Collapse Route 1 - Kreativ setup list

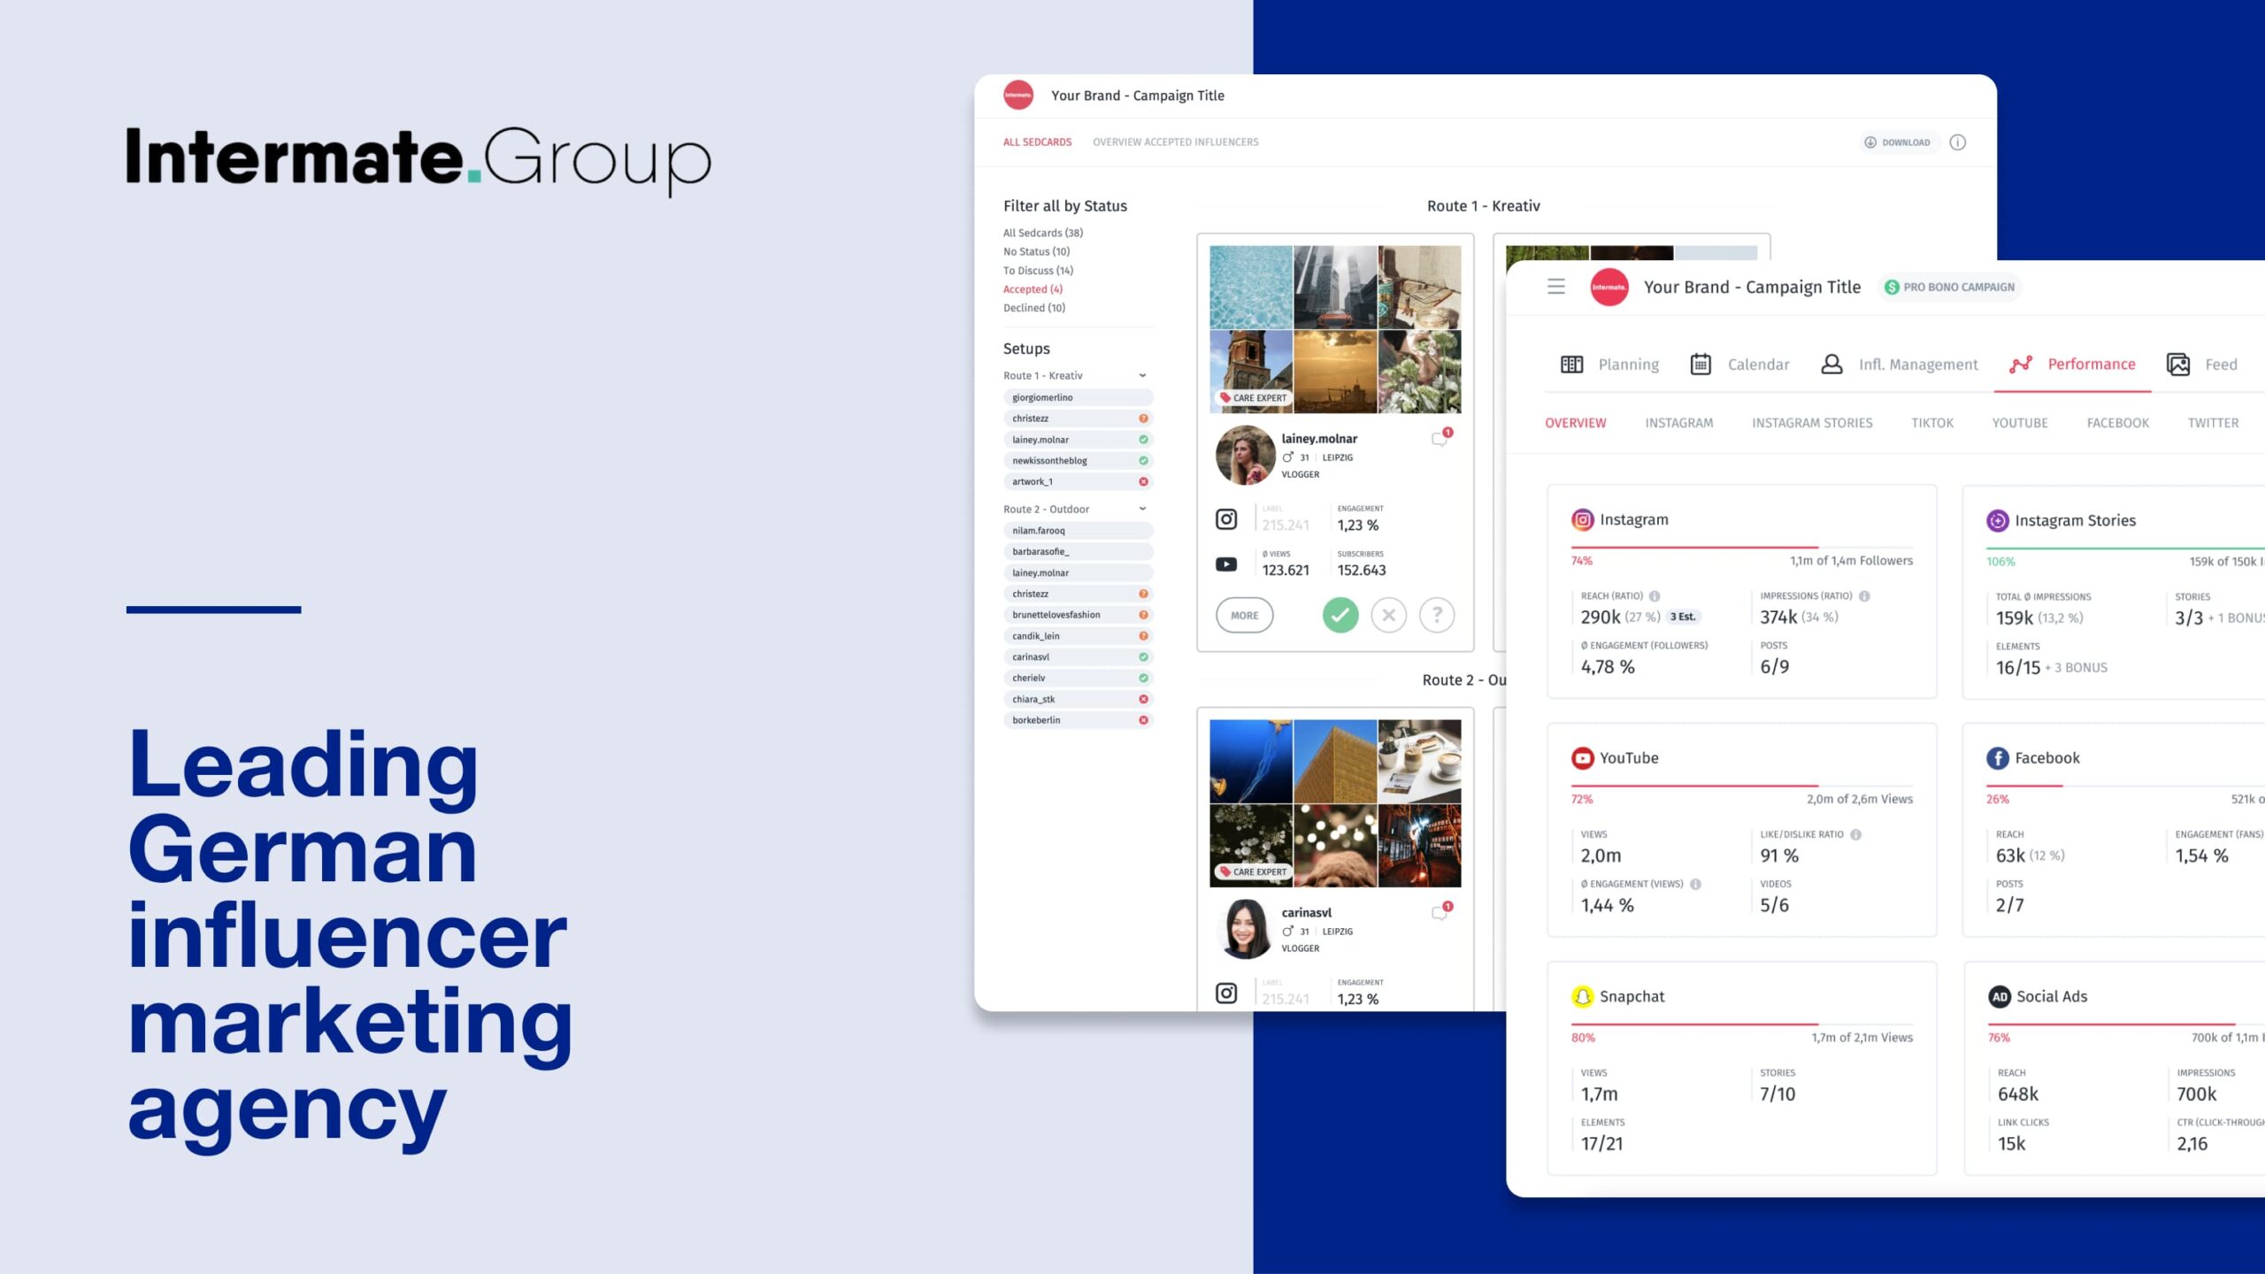point(1142,376)
